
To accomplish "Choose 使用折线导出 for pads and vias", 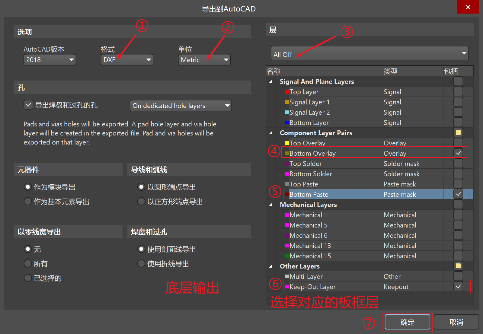I will [x=141, y=263].
